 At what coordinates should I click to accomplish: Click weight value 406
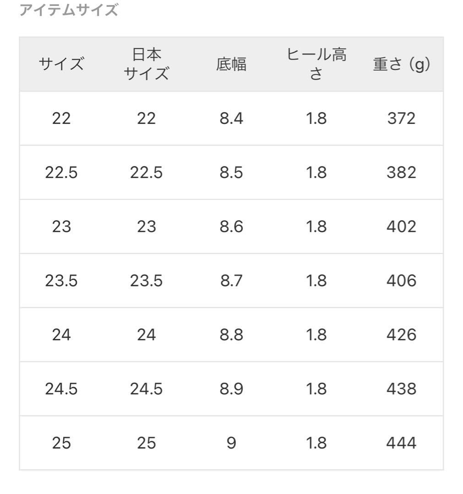pyautogui.click(x=401, y=280)
